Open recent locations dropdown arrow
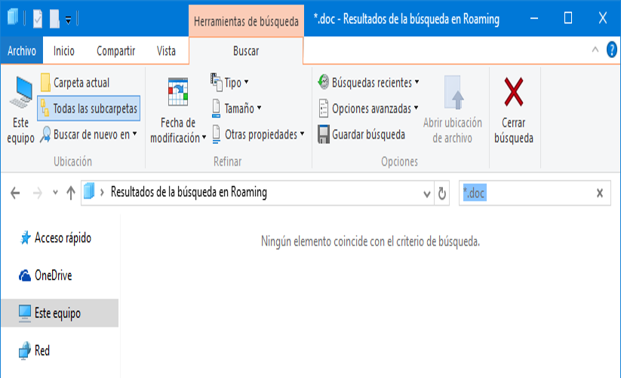The width and height of the screenshot is (621, 378). (x=55, y=193)
